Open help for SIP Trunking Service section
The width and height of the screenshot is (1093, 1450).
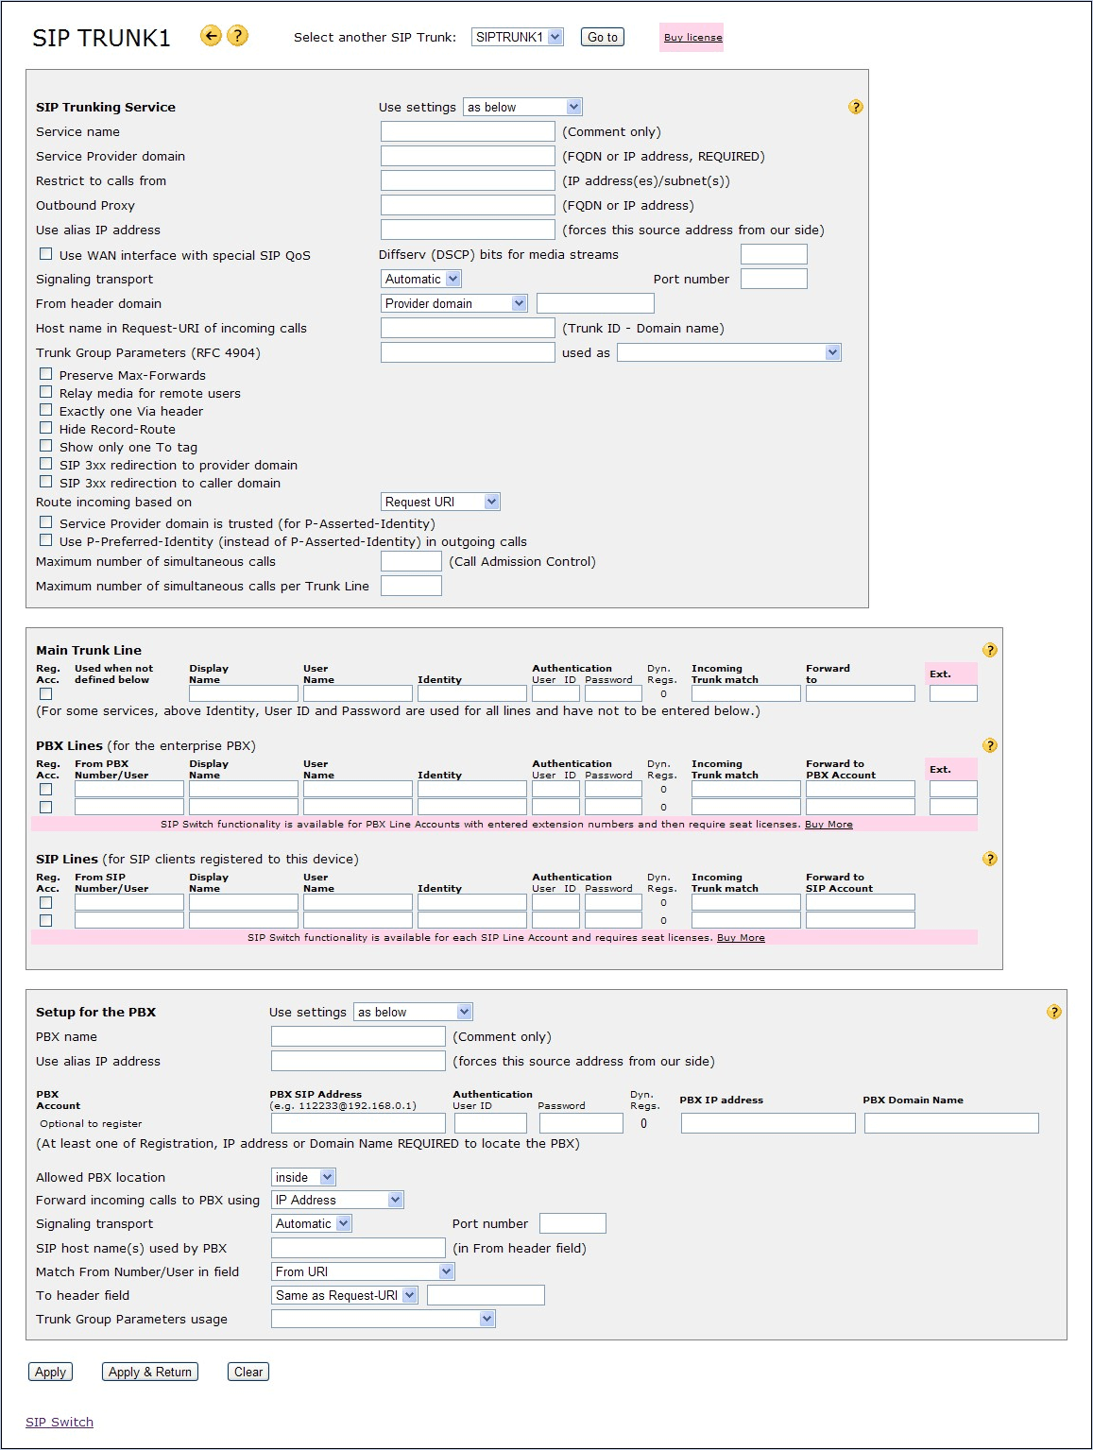[856, 107]
